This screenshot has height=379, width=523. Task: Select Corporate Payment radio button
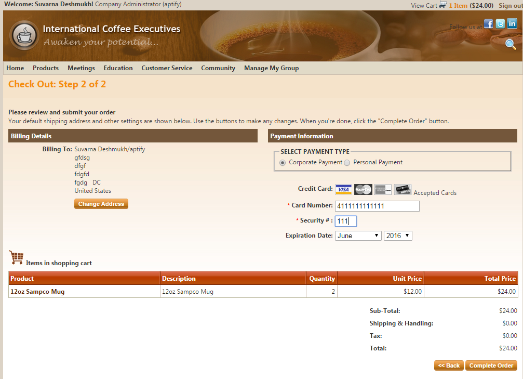tap(283, 163)
